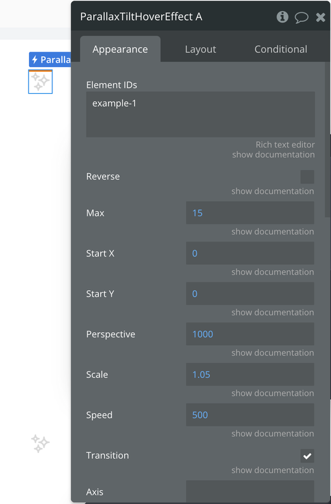Click the Element IDs text area
The image size is (331, 504).
[200, 114]
